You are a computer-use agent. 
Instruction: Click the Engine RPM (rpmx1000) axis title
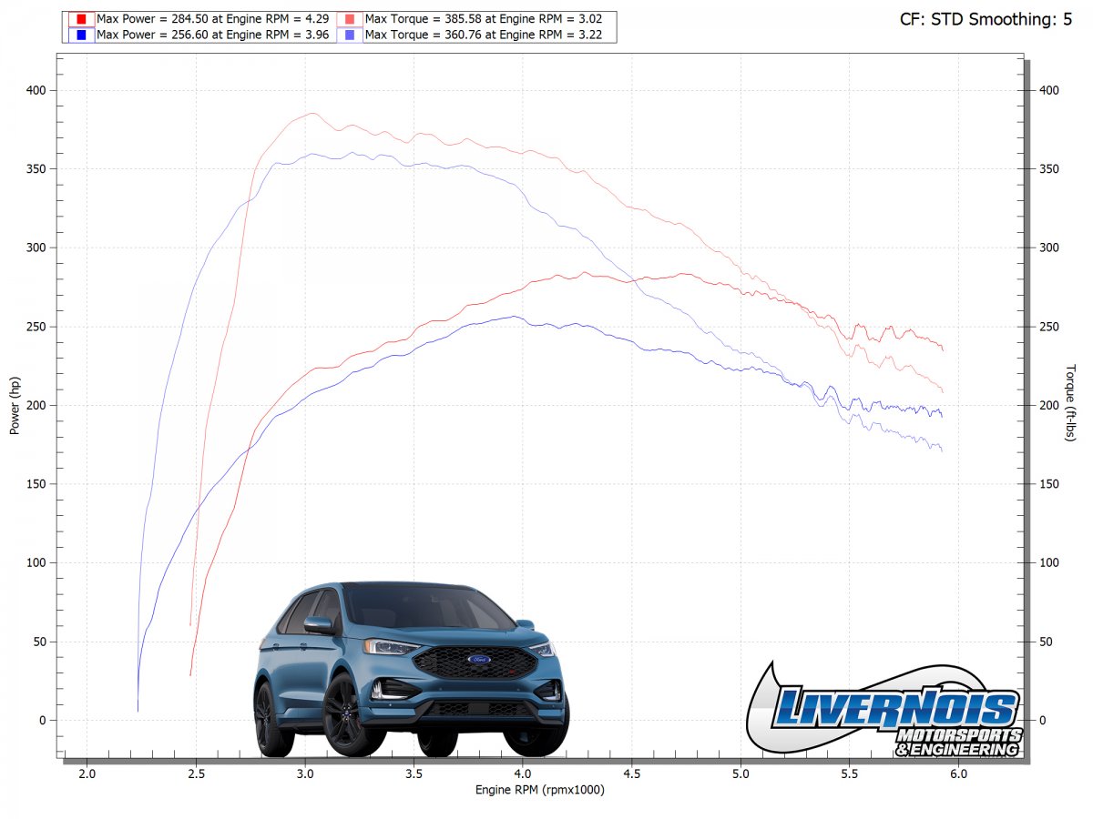coord(539,790)
